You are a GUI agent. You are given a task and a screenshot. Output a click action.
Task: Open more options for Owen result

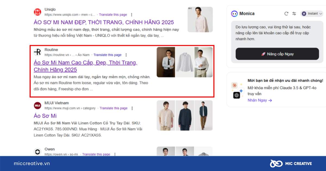(x=115, y=154)
